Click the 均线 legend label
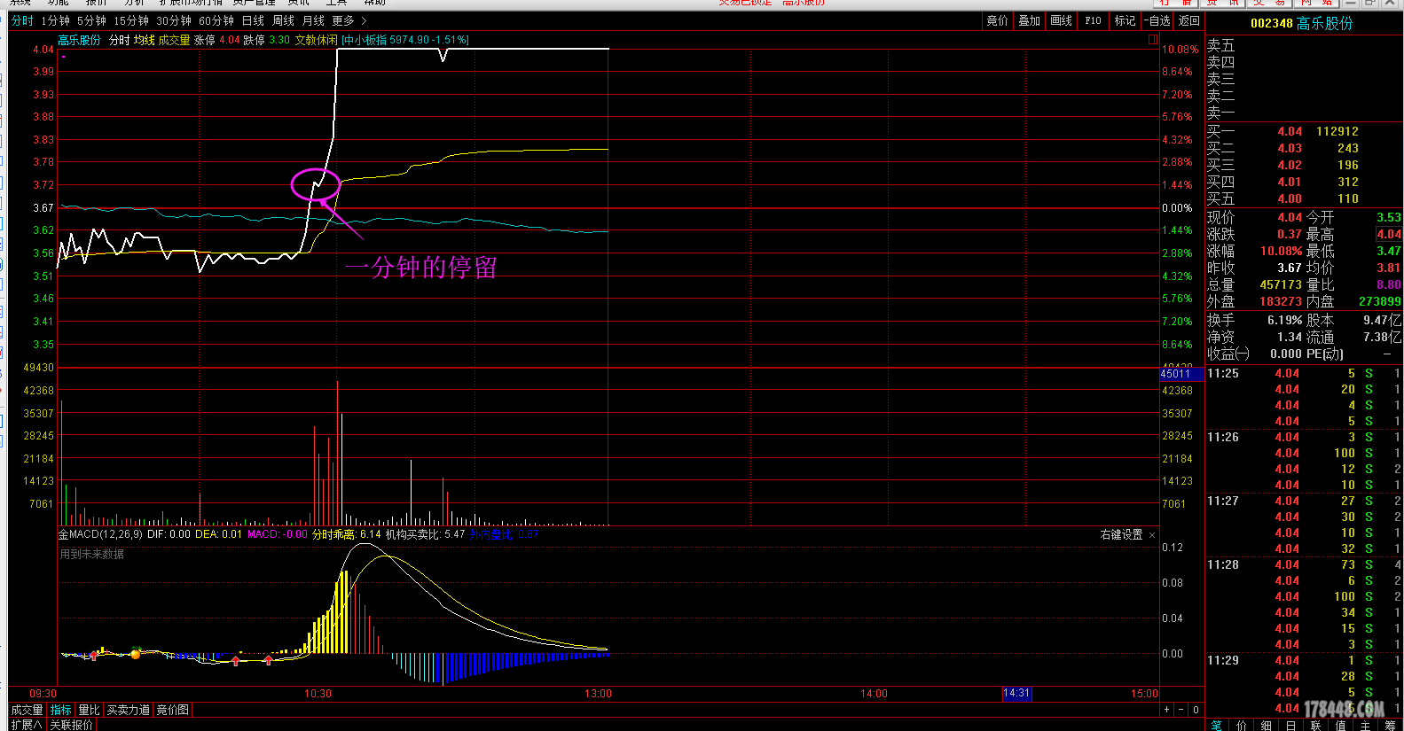This screenshot has width=1404, height=731. point(144,40)
